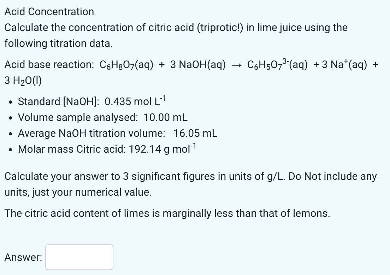Select the Average NaOH titration volume bullet

(117, 133)
